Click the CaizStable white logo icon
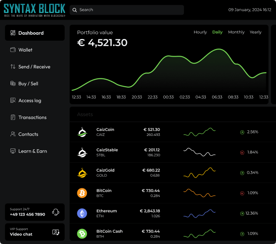276x244 pixels. pos(82,152)
